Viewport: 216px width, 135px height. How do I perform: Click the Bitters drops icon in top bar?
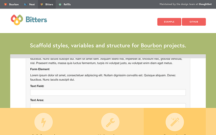42,4
